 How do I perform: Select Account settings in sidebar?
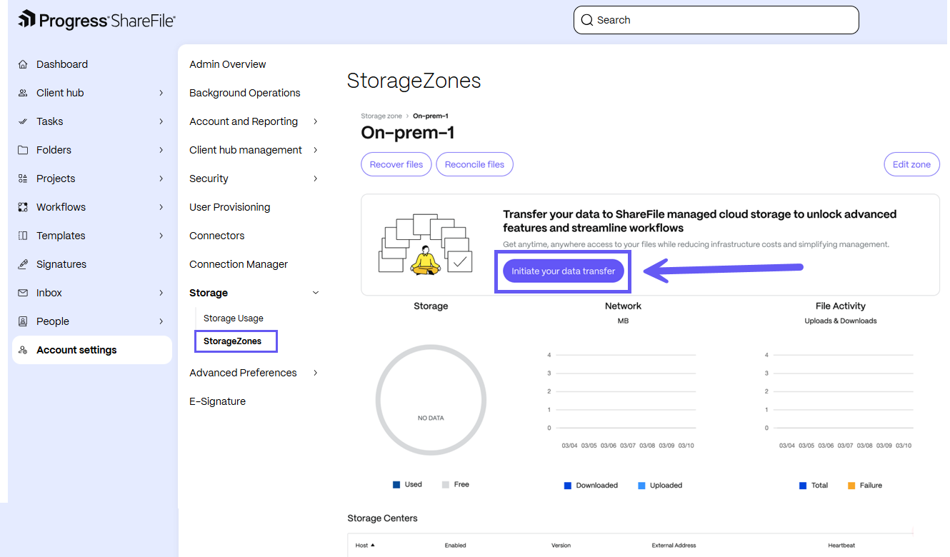tap(92, 350)
